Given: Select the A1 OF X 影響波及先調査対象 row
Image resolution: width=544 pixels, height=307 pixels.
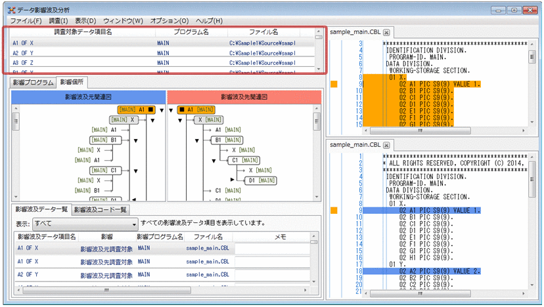Looking at the screenshot, I should (x=162, y=262).
